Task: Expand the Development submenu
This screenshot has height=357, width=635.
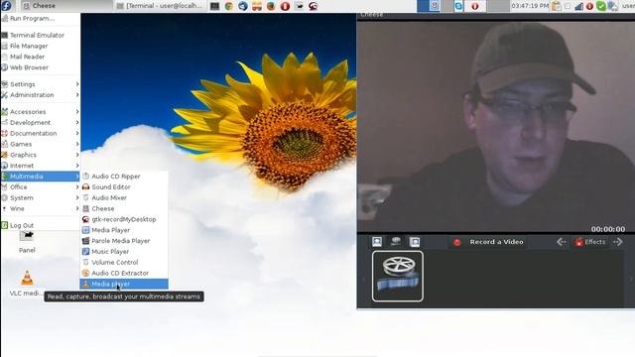Action: [41, 122]
